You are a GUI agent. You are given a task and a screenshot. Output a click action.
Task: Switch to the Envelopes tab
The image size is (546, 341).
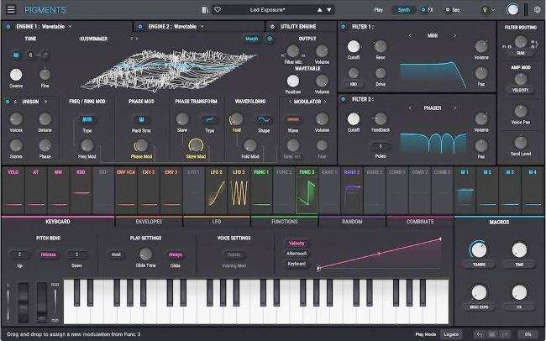coord(150,222)
